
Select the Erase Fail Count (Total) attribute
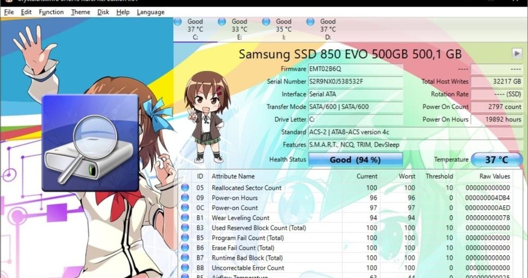point(243,248)
